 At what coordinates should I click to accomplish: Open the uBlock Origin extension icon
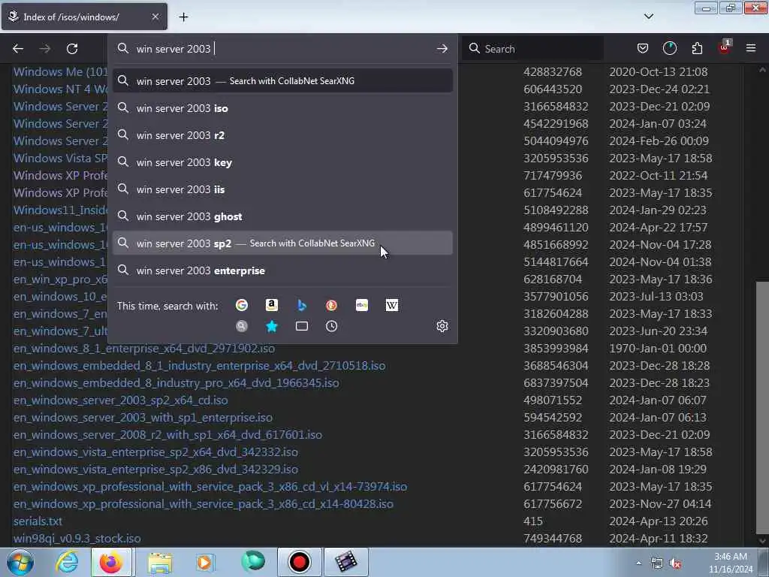tap(725, 47)
